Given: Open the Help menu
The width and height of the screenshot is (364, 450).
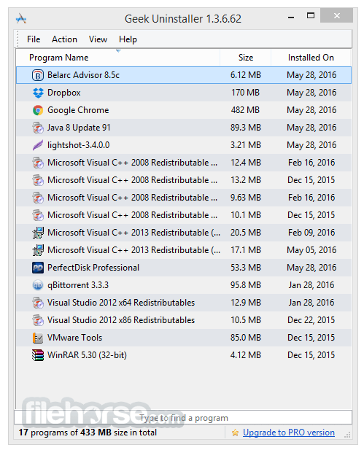Looking at the screenshot, I should point(128,39).
